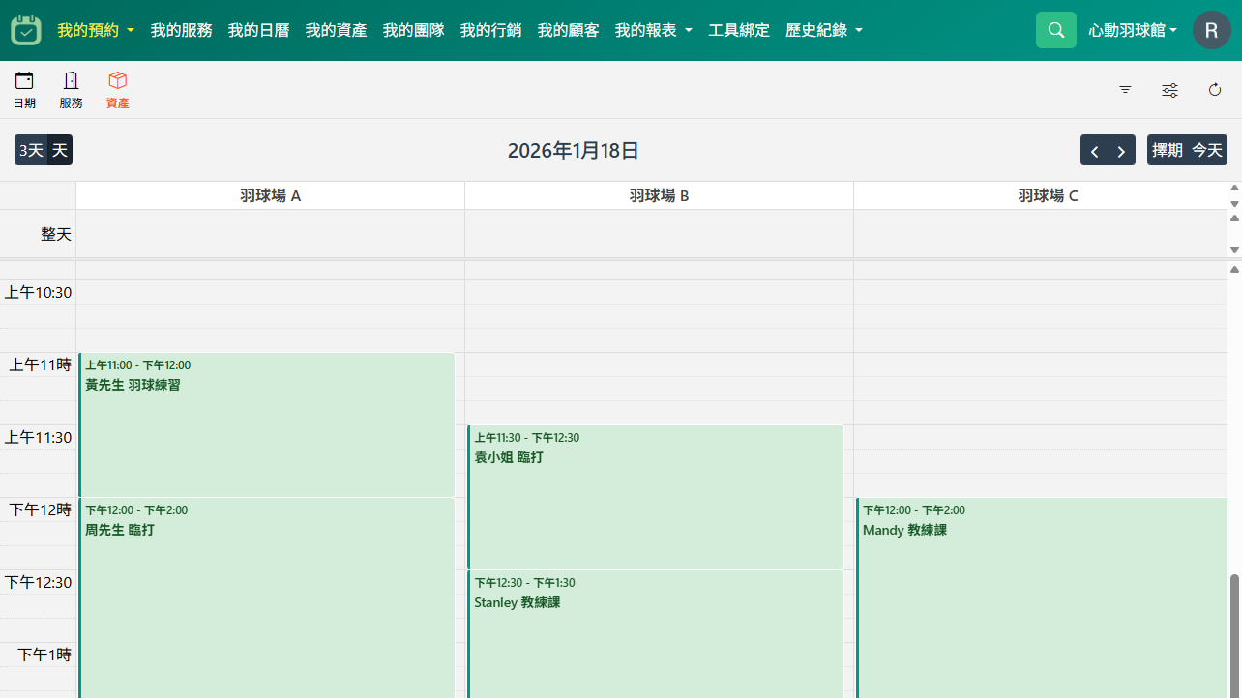Image resolution: width=1242 pixels, height=698 pixels.
Task: Click the 擇期 date picker button
Action: pos(1167,150)
